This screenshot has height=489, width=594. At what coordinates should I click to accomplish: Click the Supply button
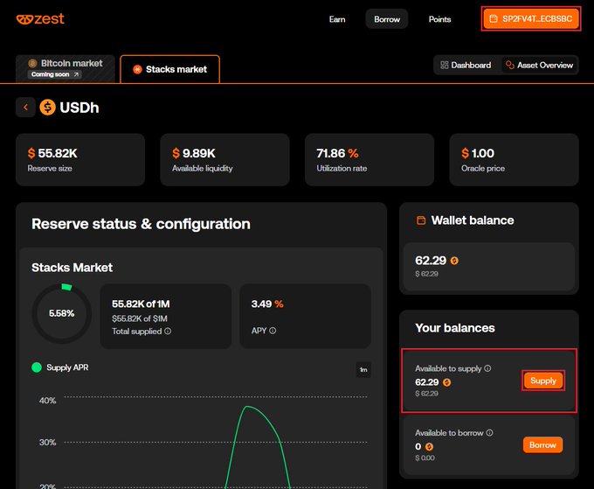point(542,381)
